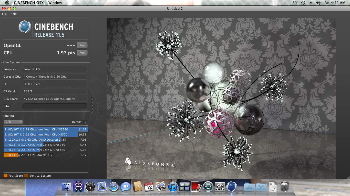350x196 pixels.
Task: Open Finder from the Dock
Action: pos(67,187)
